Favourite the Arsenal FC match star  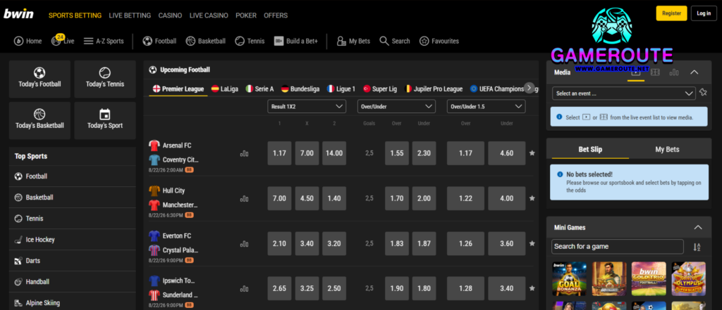click(532, 153)
